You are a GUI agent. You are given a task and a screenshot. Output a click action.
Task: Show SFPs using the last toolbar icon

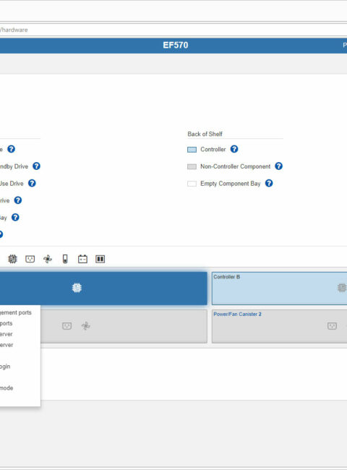100,259
